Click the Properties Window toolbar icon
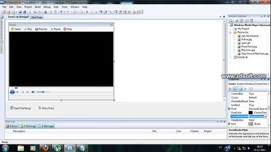The image size is (271, 152). point(120,12)
